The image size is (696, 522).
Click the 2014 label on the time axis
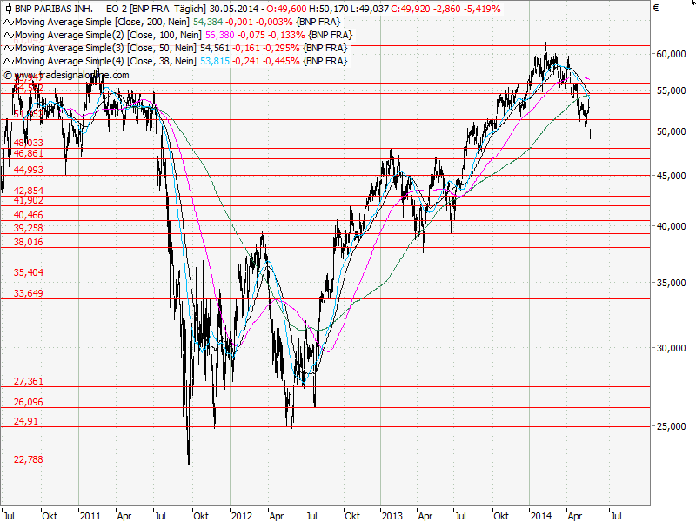click(541, 515)
